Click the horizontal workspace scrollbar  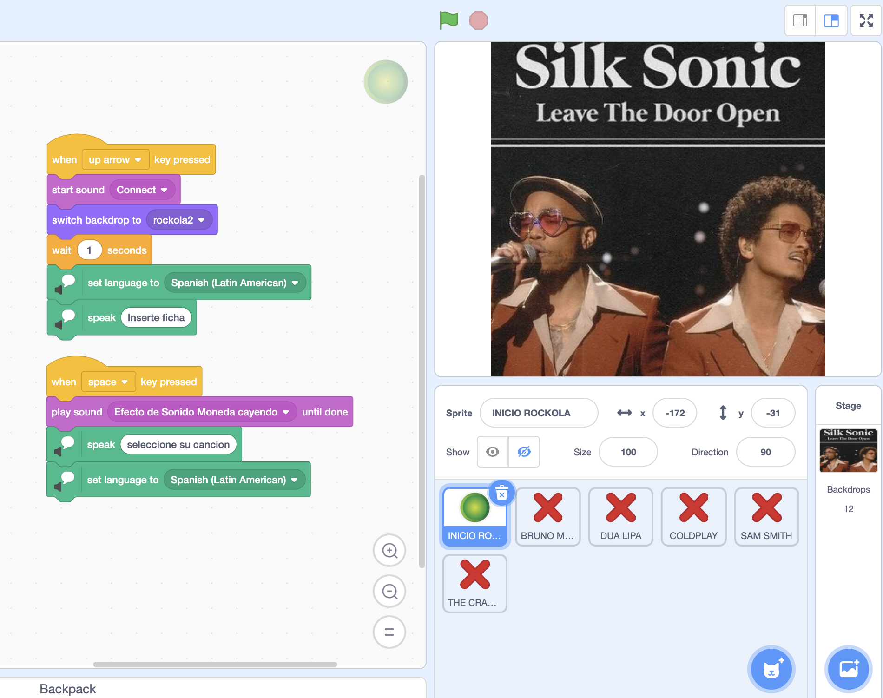point(215,665)
